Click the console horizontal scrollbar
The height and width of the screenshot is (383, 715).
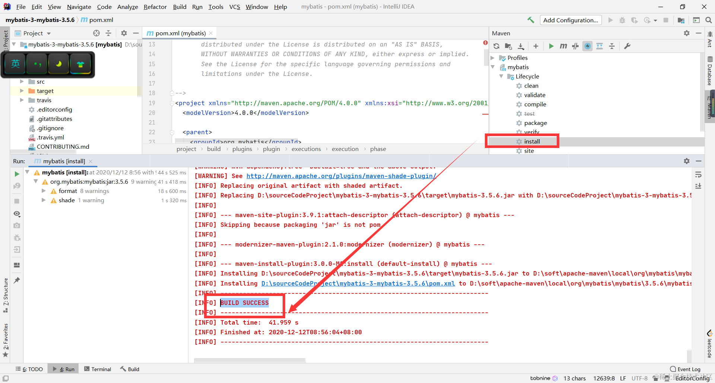[250, 360]
